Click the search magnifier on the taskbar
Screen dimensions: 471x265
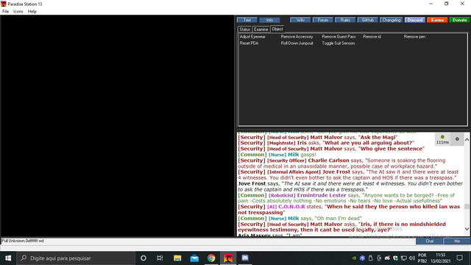coord(24,258)
